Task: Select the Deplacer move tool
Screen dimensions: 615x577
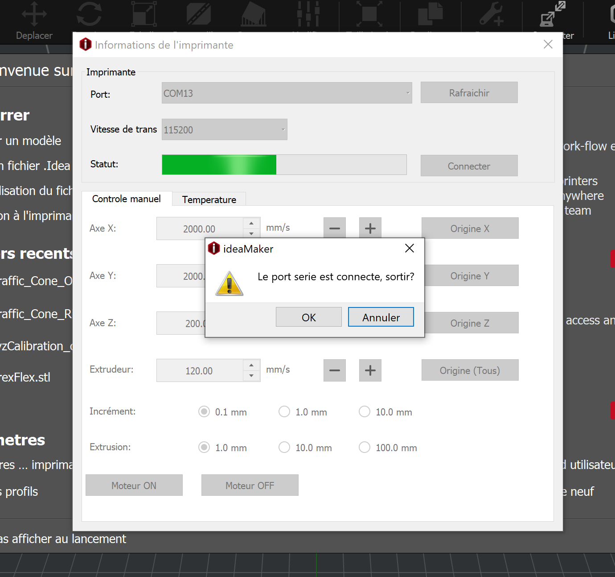Action: (x=34, y=21)
